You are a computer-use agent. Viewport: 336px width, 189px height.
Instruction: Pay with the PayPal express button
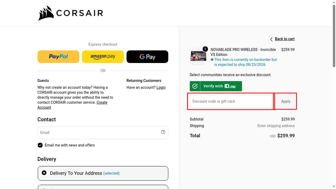(x=58, y=57)
